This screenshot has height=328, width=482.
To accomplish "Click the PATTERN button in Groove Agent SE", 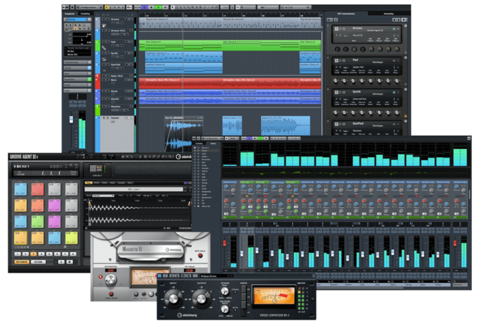I will click(37, 262).
